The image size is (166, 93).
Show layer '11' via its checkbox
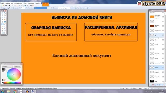(163, 40)
